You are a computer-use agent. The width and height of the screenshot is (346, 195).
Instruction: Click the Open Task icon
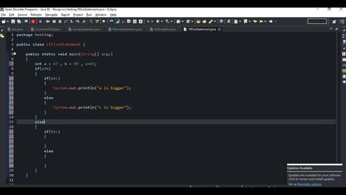tap(204, 22)
